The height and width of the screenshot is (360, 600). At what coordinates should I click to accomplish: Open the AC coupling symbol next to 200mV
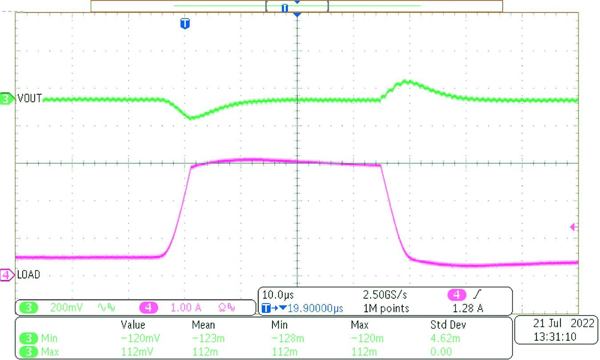pos(102,307)
